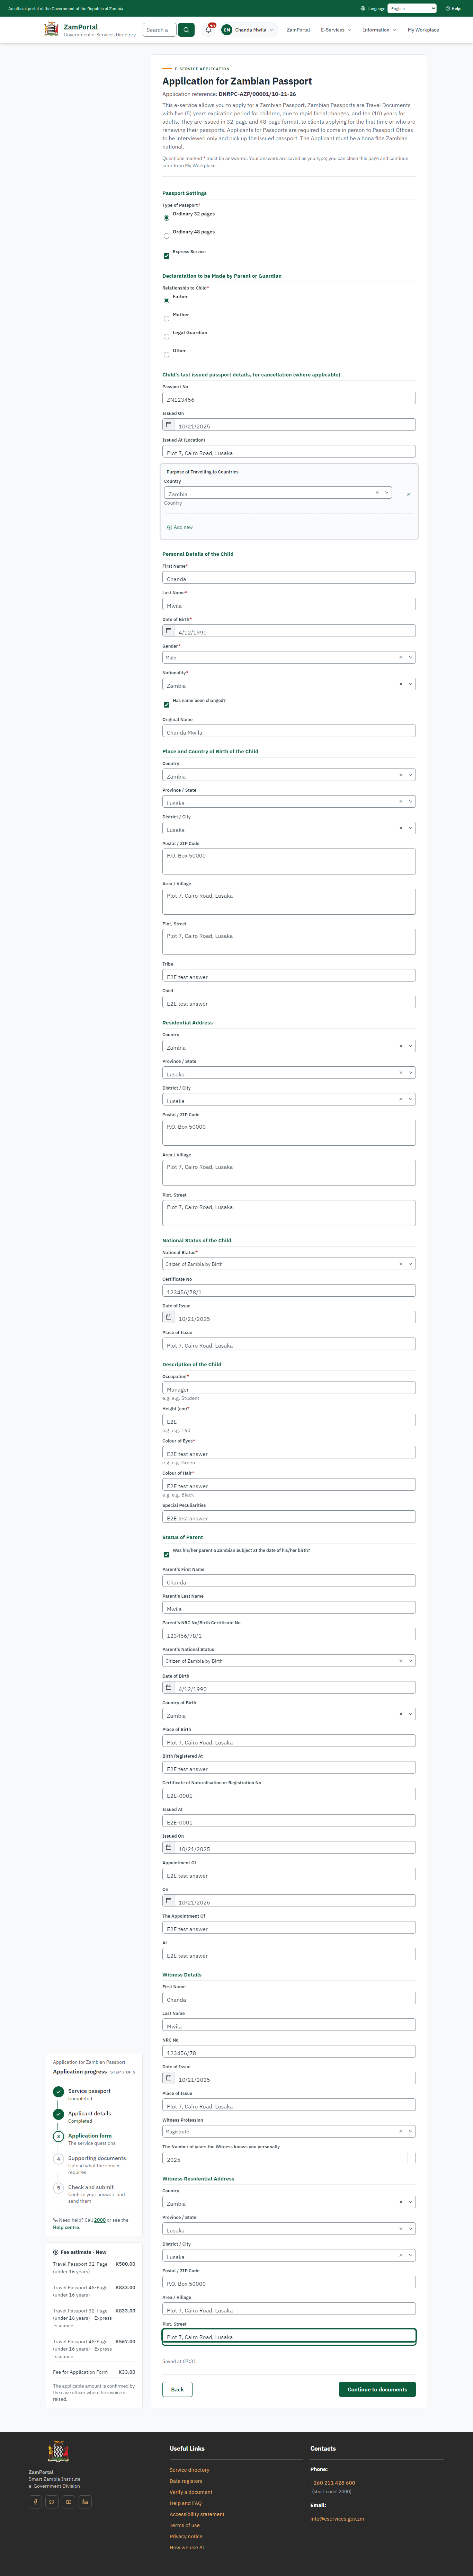
Task: Open Twitter link in footer
Action: (x=52, y=2502)
